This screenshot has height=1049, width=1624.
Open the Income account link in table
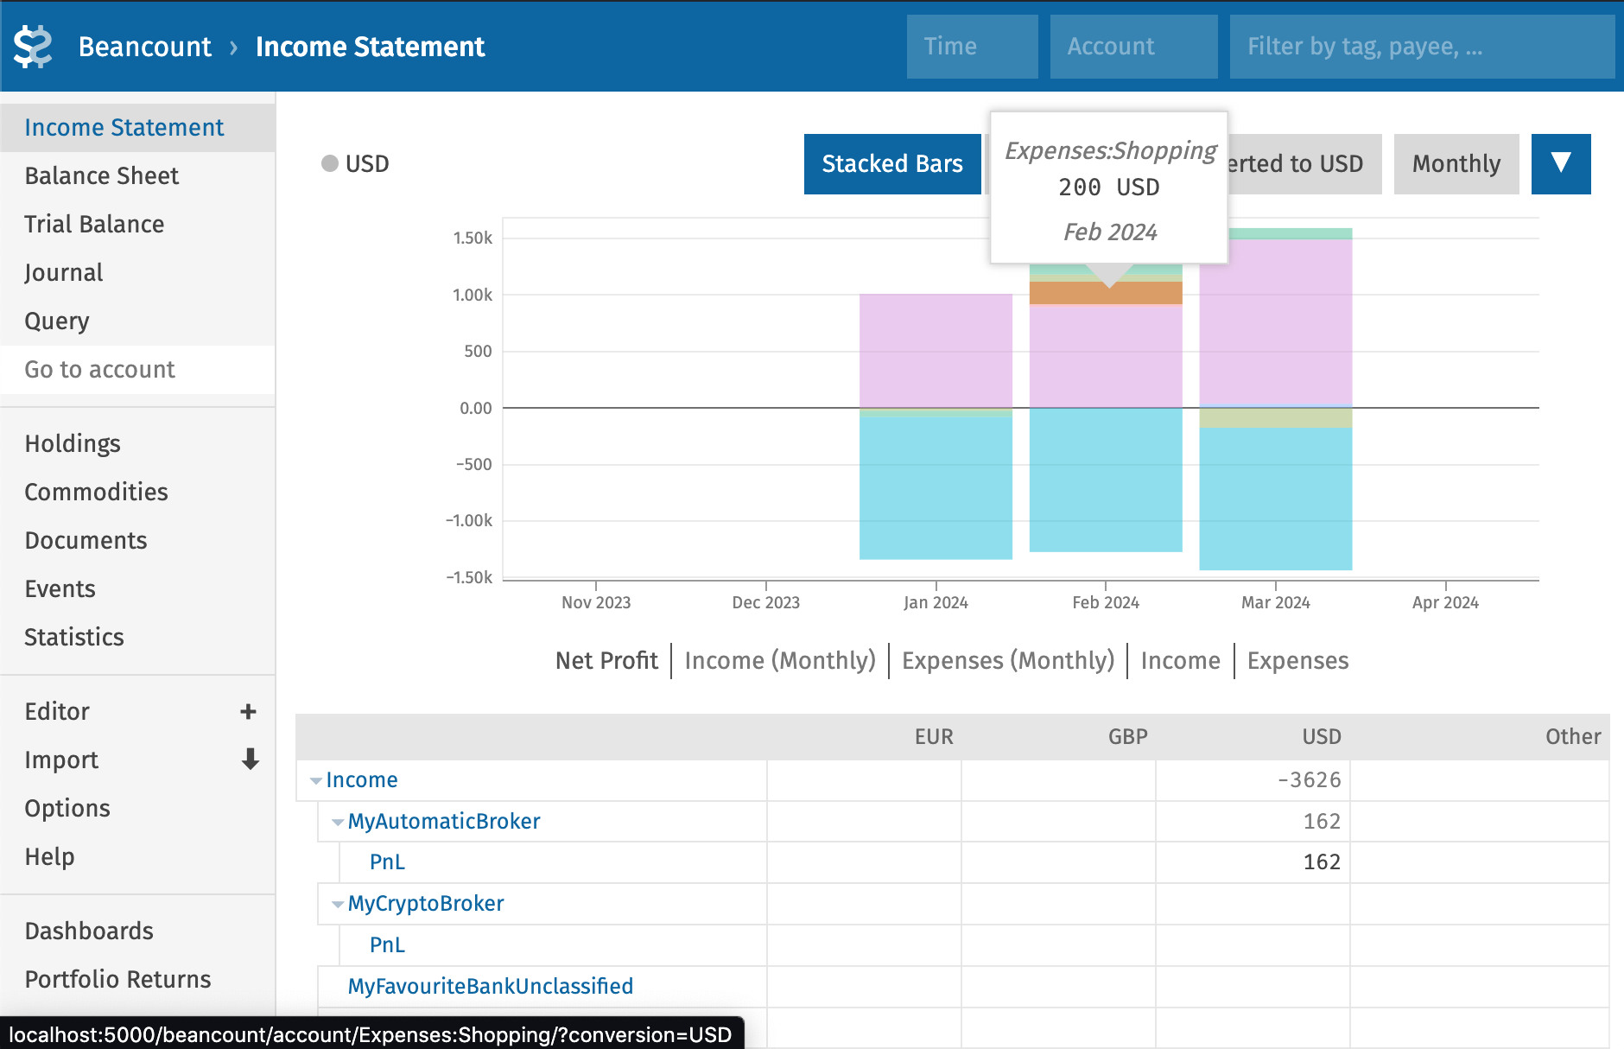pos(362,780)
